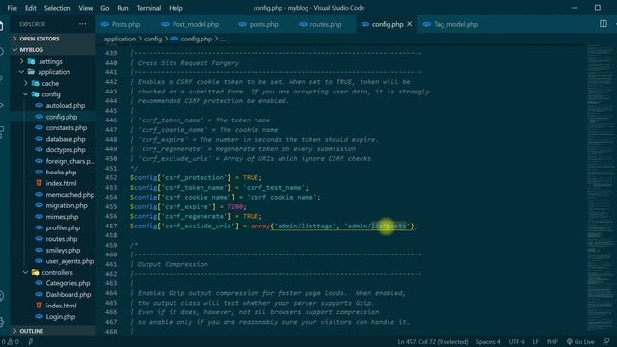Open the File menu
The height and width of the screenshot is (347, 617).
(x=13, y=8)
